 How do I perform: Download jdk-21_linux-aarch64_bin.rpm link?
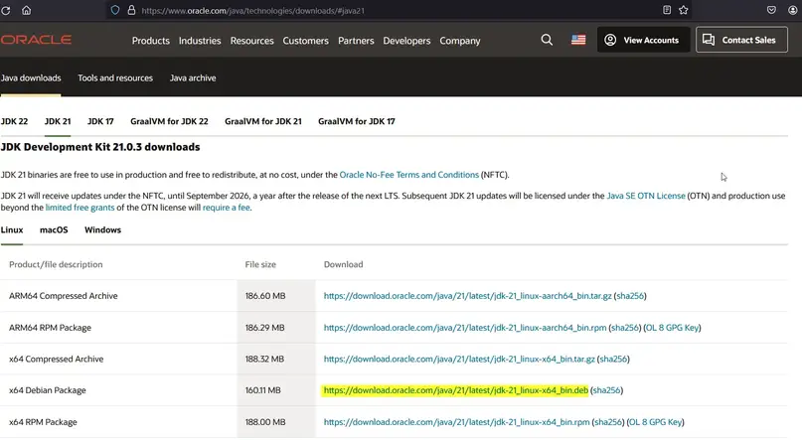[465, 328]
